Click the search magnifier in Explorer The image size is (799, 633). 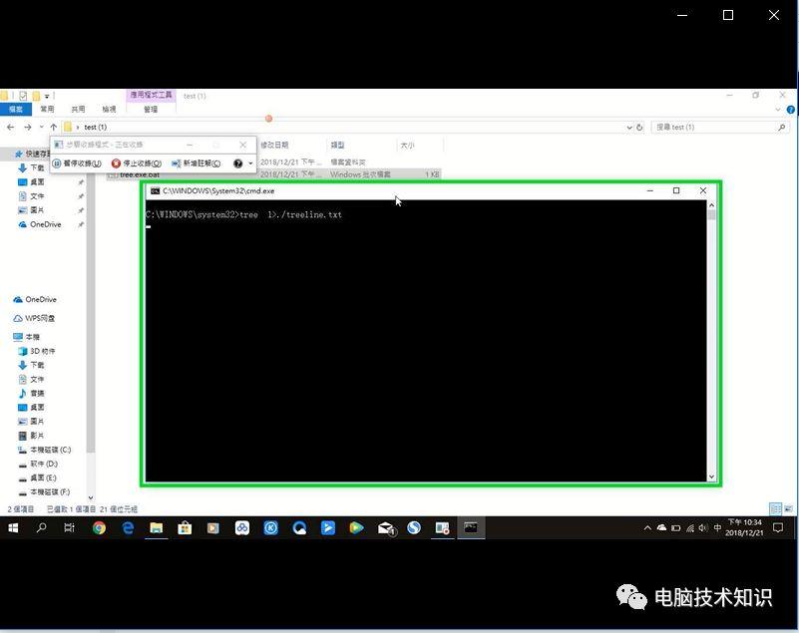782,127
